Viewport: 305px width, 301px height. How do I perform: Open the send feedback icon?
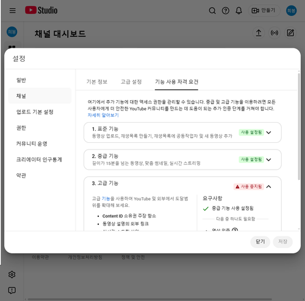pos(12,290)
